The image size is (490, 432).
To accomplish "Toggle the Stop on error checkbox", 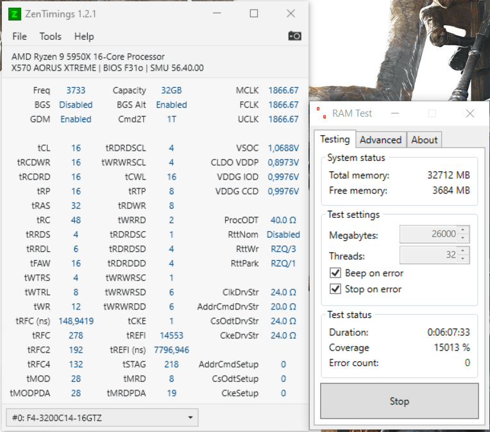I will pyautogui.click(x=335, y=288).
